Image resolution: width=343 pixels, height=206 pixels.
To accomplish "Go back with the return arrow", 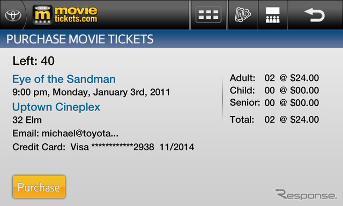I will pyautogui.click(x=315, y=15).
